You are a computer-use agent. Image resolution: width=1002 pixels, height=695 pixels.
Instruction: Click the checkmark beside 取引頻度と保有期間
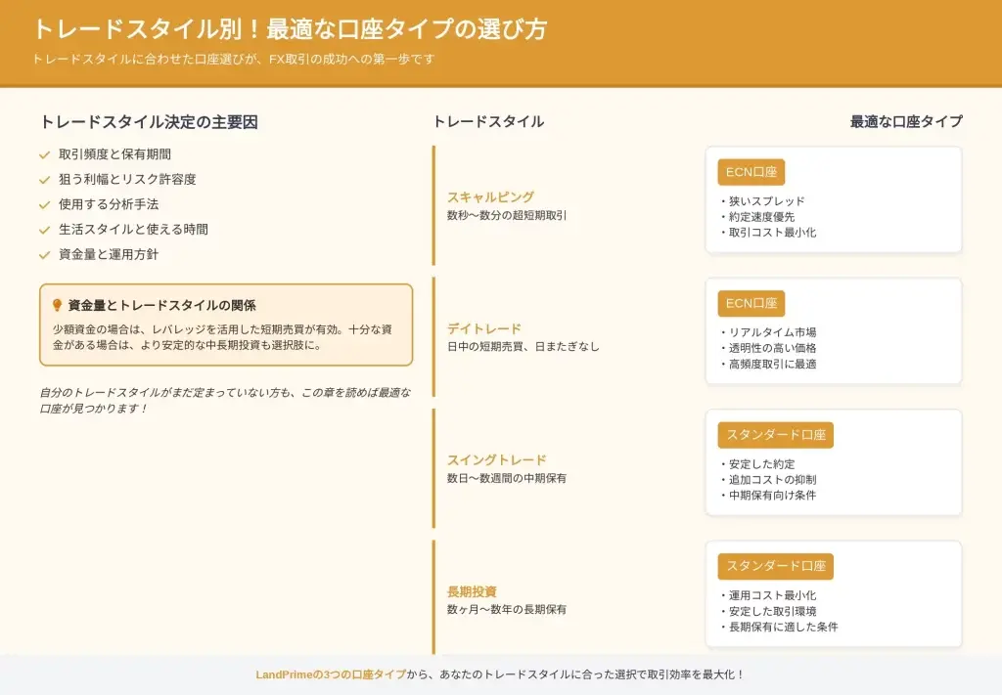44,154
